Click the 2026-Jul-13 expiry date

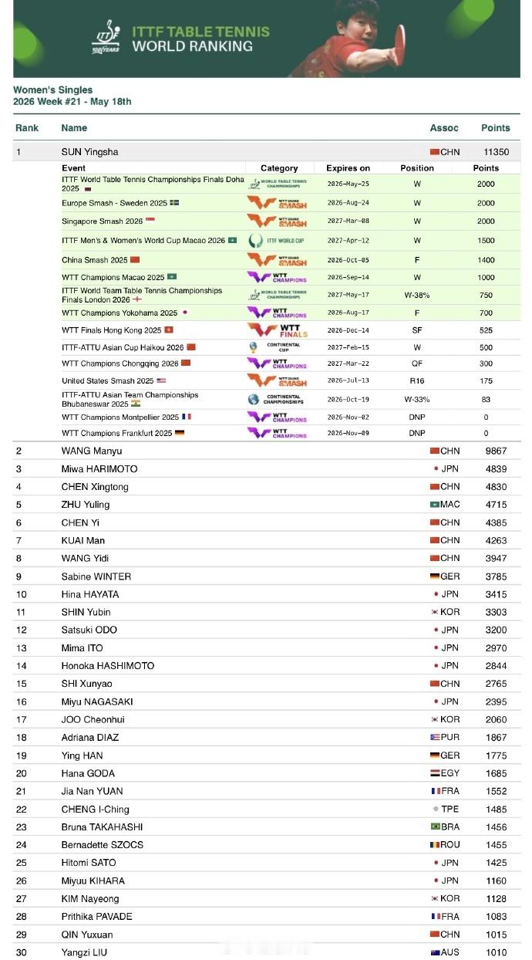point(348,381)
